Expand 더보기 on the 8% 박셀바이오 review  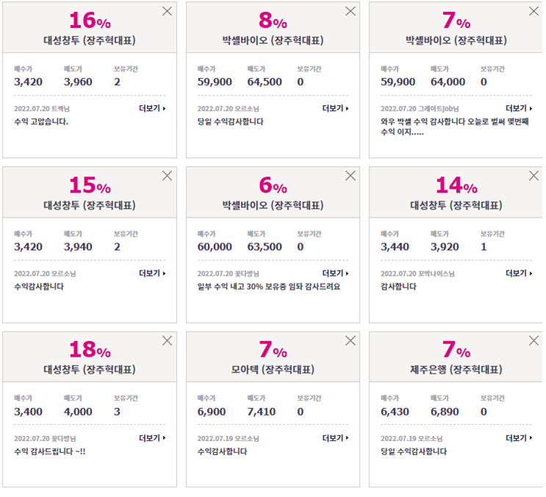click(335, 108)
